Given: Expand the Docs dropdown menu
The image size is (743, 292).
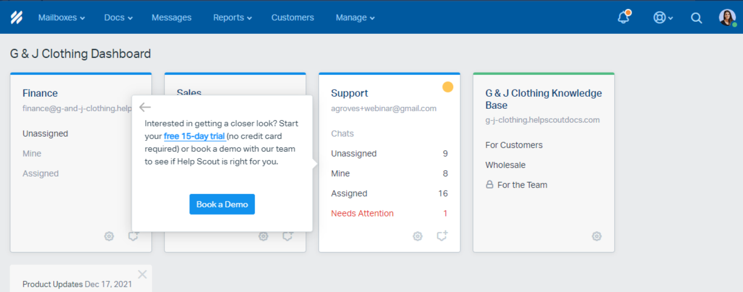Looking at the screenshot, I should 118,18.
